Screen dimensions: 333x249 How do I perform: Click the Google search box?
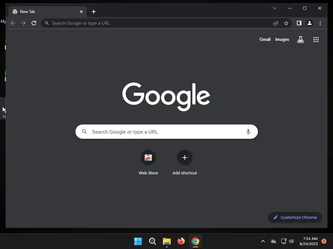coord(166,132)
